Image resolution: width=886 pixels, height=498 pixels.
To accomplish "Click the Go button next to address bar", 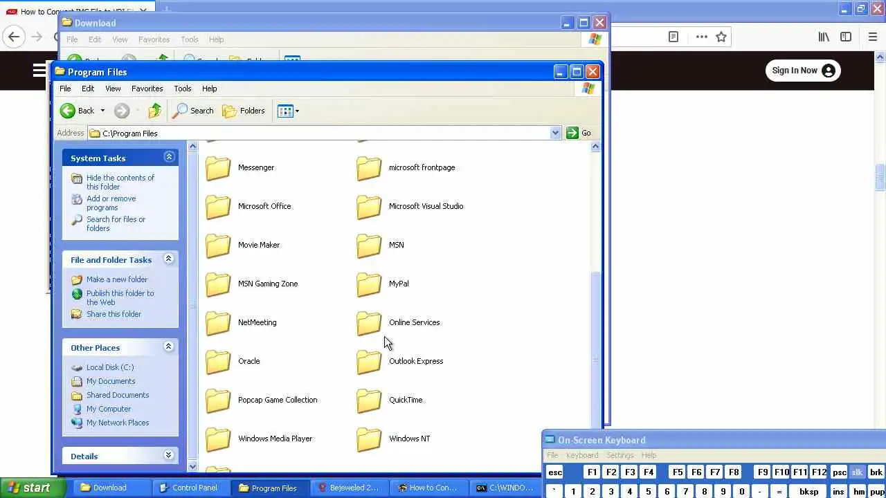I will tap(579, 133).
